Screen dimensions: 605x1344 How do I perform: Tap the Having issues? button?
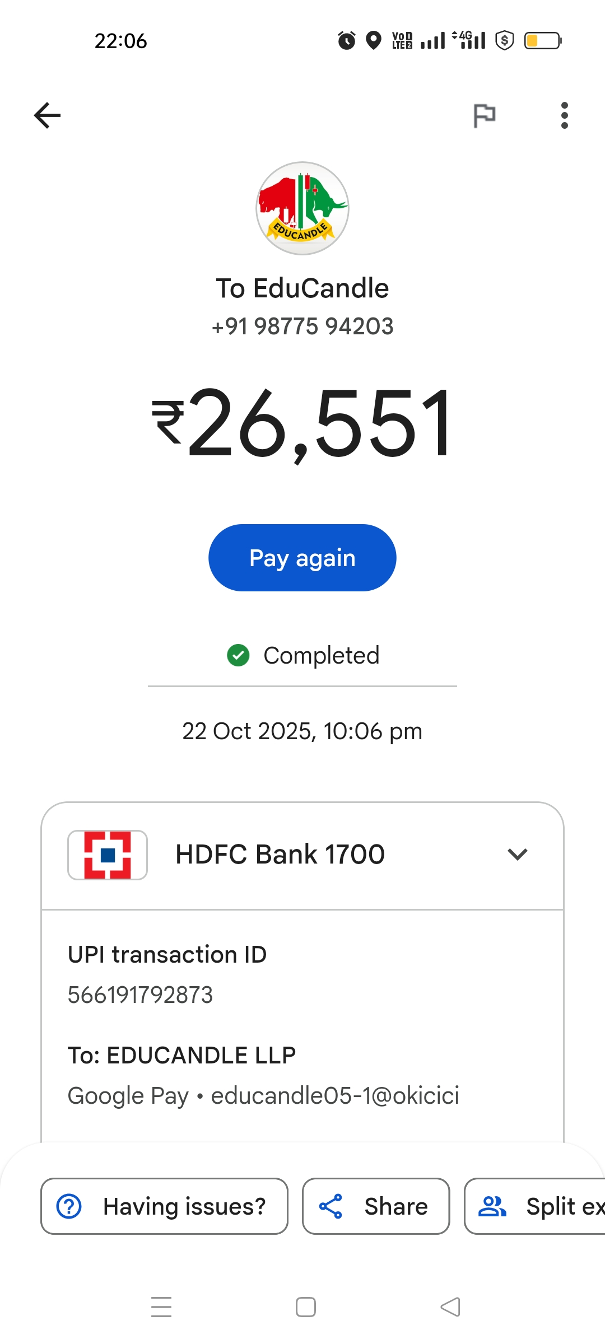pos(164,1206)
